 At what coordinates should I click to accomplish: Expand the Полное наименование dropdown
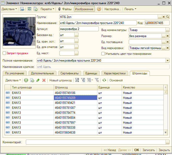pyautogui.click(x=168, y=61)
